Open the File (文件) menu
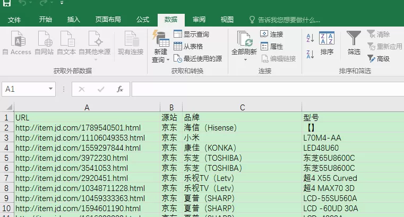Viewport: 404px width, 217px height. point(14,20)
